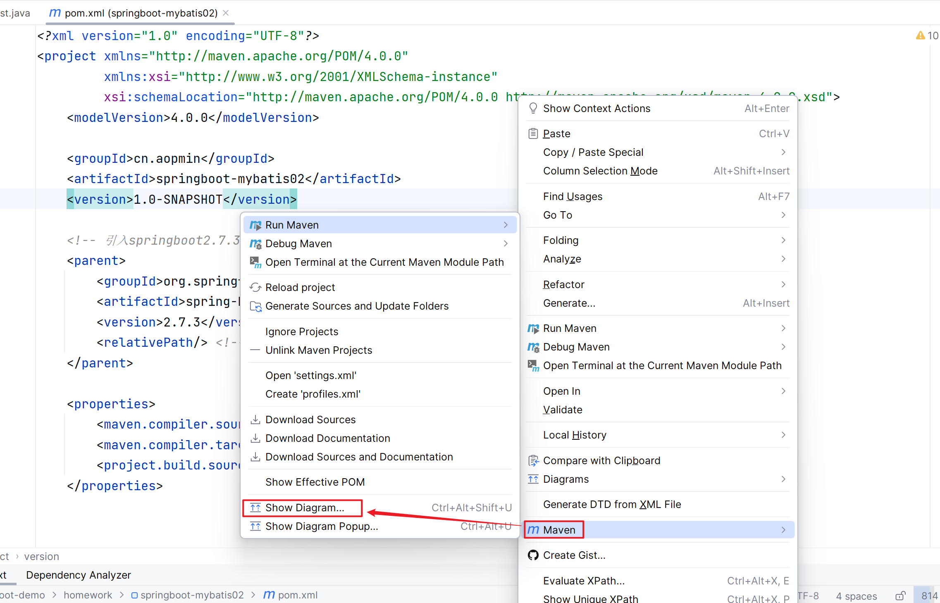The height and width of the screenshot is (603, 940).
Task: Select Find Usages
Action: pos(658,197)
